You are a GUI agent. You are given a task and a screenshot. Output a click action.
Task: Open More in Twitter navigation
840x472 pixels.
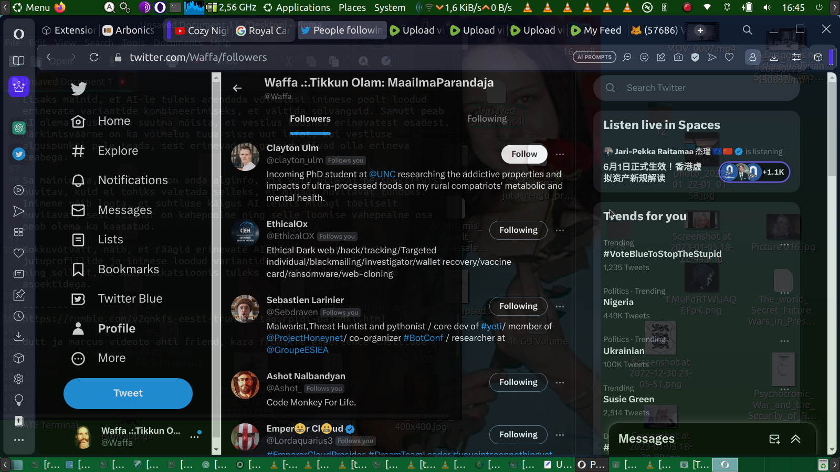(98, 358)
